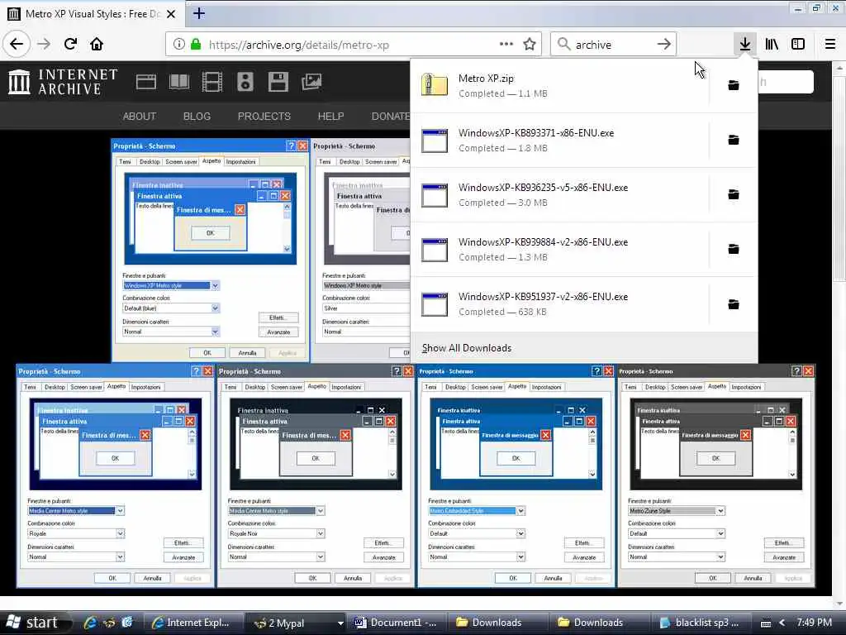Click Show All Downloads
Image resolution: width=846 pixels, height=635 pixels.
pyautogui.click(x=467, y=348)
